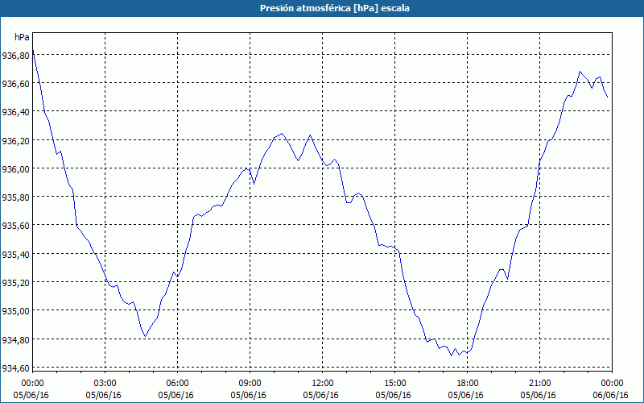The image size is (644, 403).
Task: Click the 09:00 time axis label
Action: 250,384
